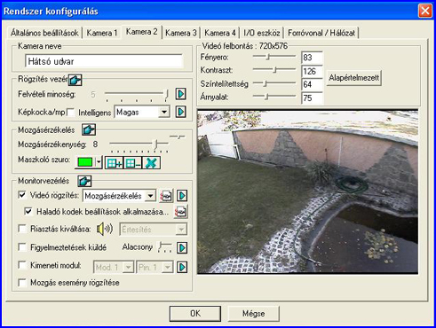
Task: Select the Kamera 2 tab
Action: pyautogui.click(x=142, y=32)
